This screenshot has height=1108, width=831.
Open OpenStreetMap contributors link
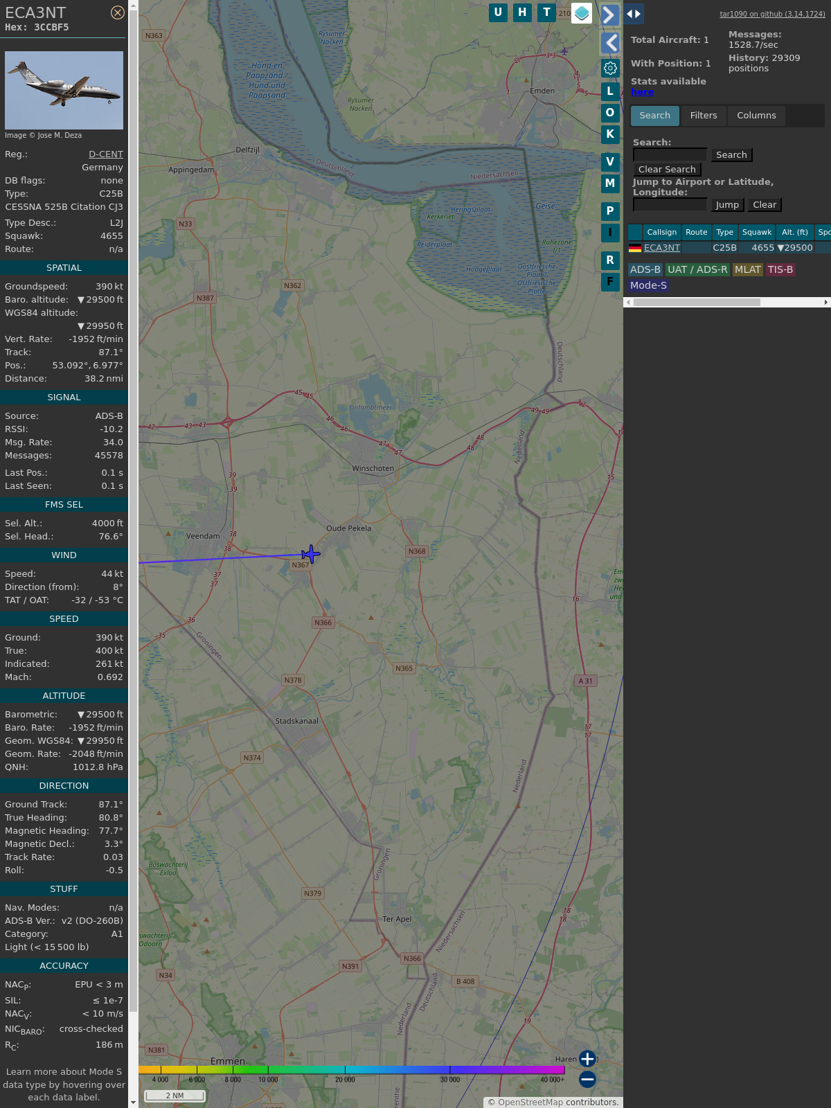530,1102
